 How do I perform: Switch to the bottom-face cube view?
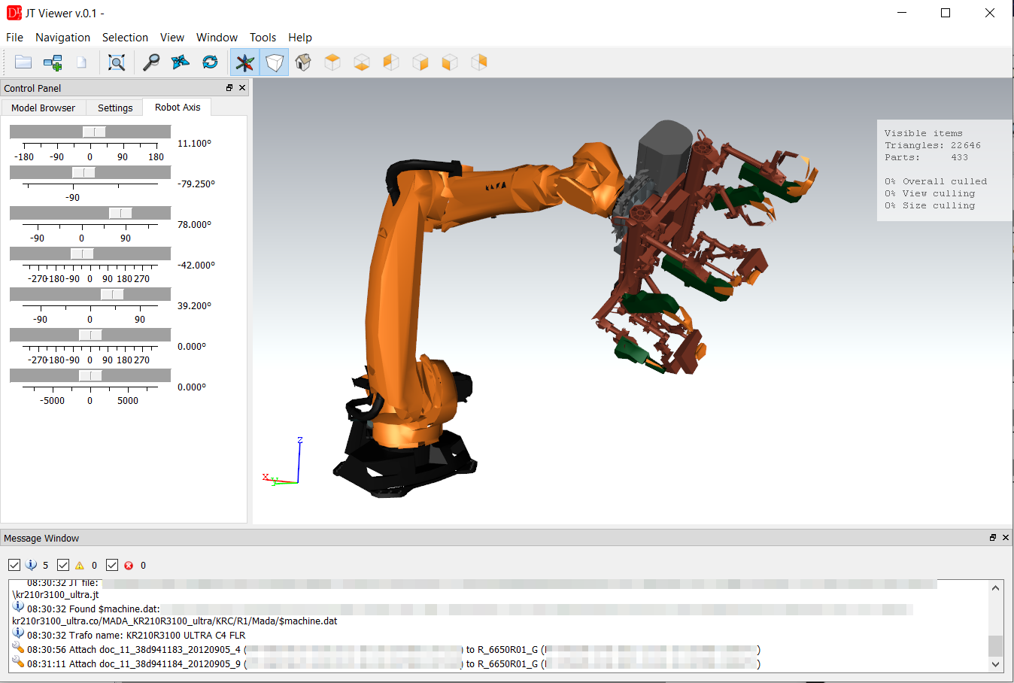[362, 62]
